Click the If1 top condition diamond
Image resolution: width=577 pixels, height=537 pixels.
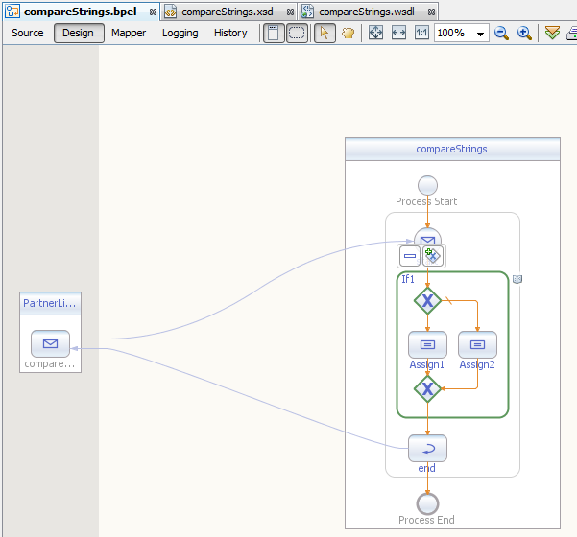tap(427, 301)
